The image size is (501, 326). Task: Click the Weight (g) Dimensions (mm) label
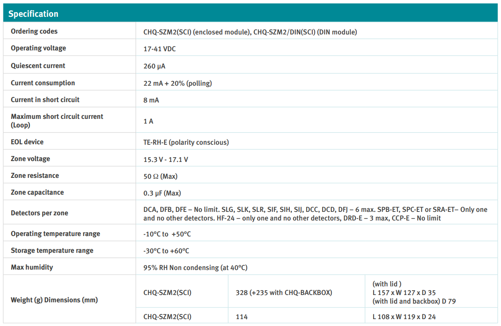pyautogui.click(x=54, y=300)
